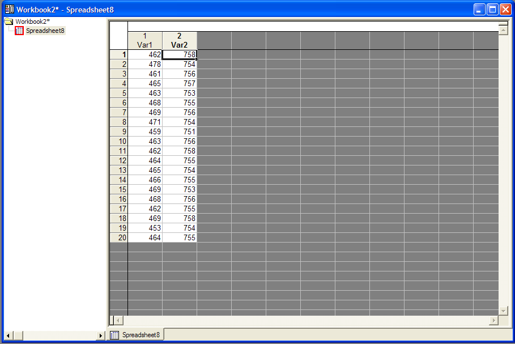
Task: Click Var2 cell with value 751
Action: (x=180, y=131)
